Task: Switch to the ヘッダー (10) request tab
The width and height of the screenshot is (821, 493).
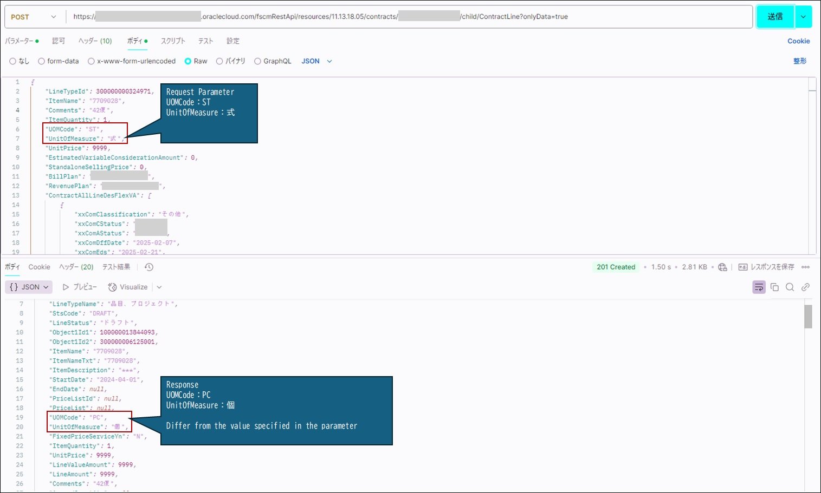Action: click(x=95, y=41)
